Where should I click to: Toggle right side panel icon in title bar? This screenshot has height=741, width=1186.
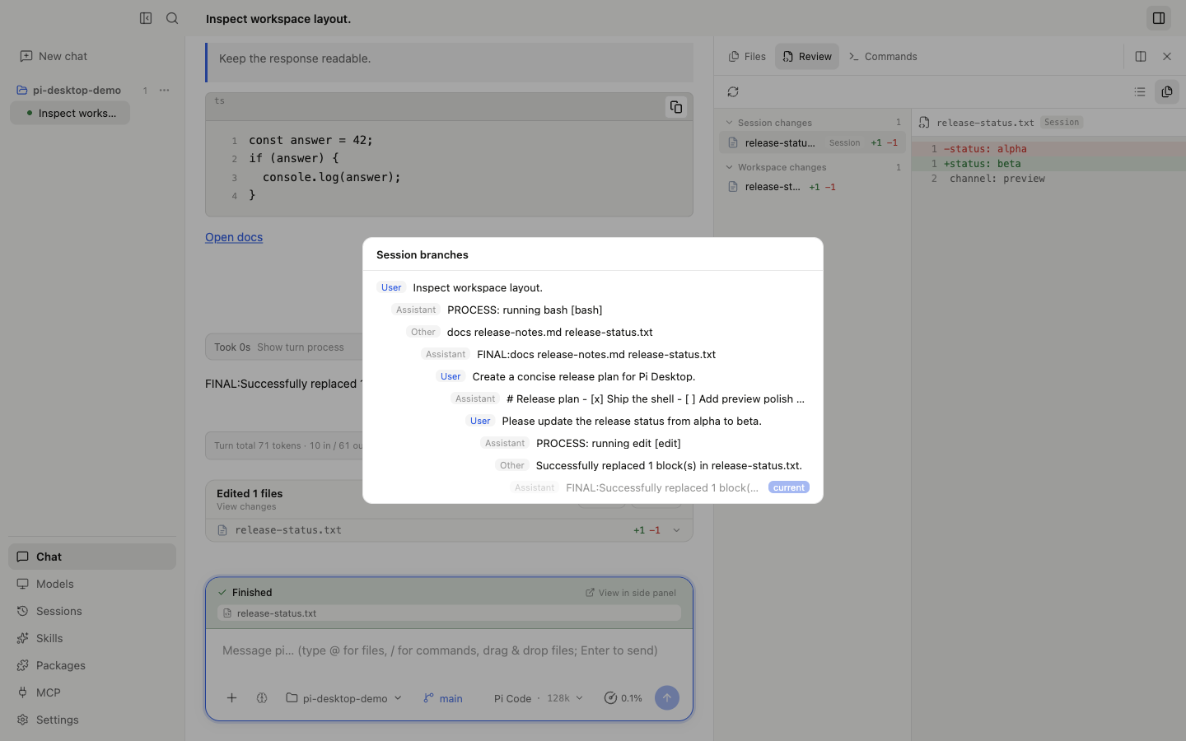pyautogui.click(x=1159, y=18)
